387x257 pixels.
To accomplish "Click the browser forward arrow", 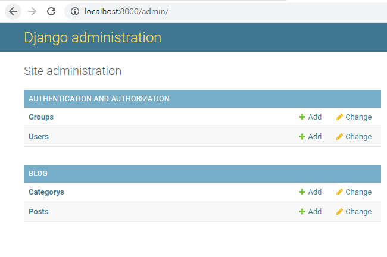I will 32,11.
